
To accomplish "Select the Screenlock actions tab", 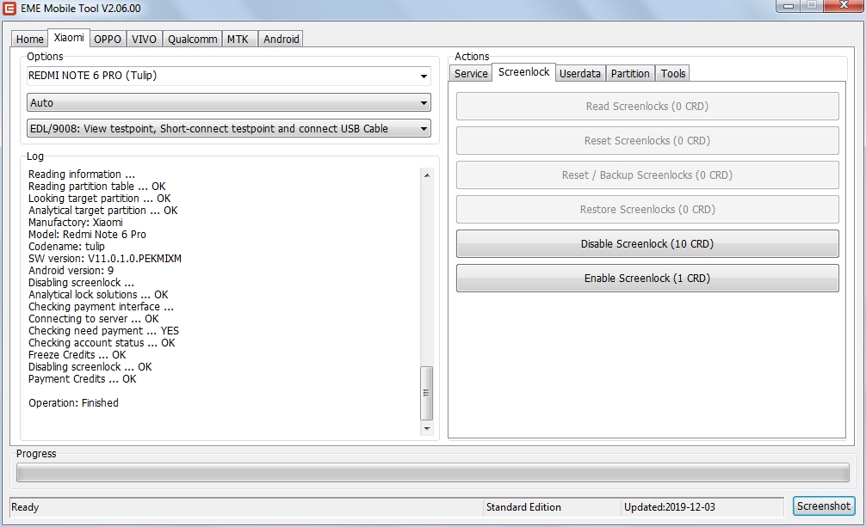I will (523, 72).
